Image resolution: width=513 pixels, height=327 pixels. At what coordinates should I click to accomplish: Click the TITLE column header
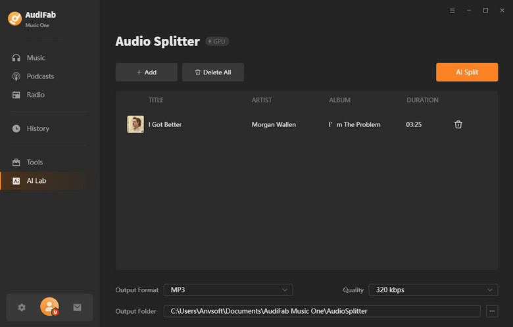coord(156,100)
